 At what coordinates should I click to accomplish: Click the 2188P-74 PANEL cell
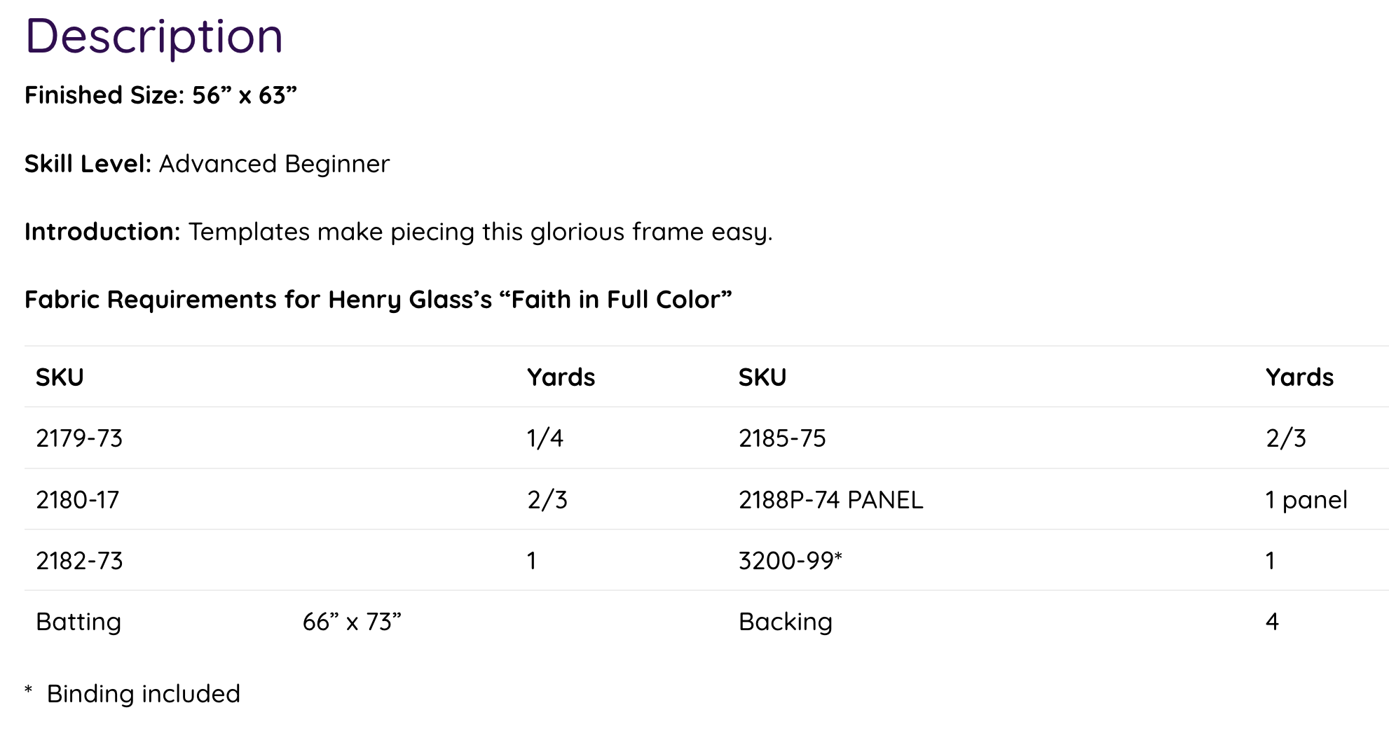[x=831, y=500]
